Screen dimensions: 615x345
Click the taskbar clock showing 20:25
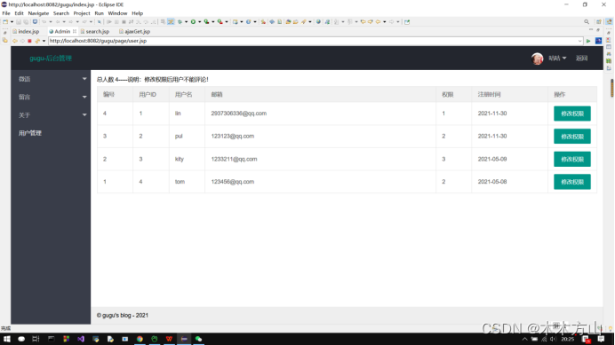568,339
